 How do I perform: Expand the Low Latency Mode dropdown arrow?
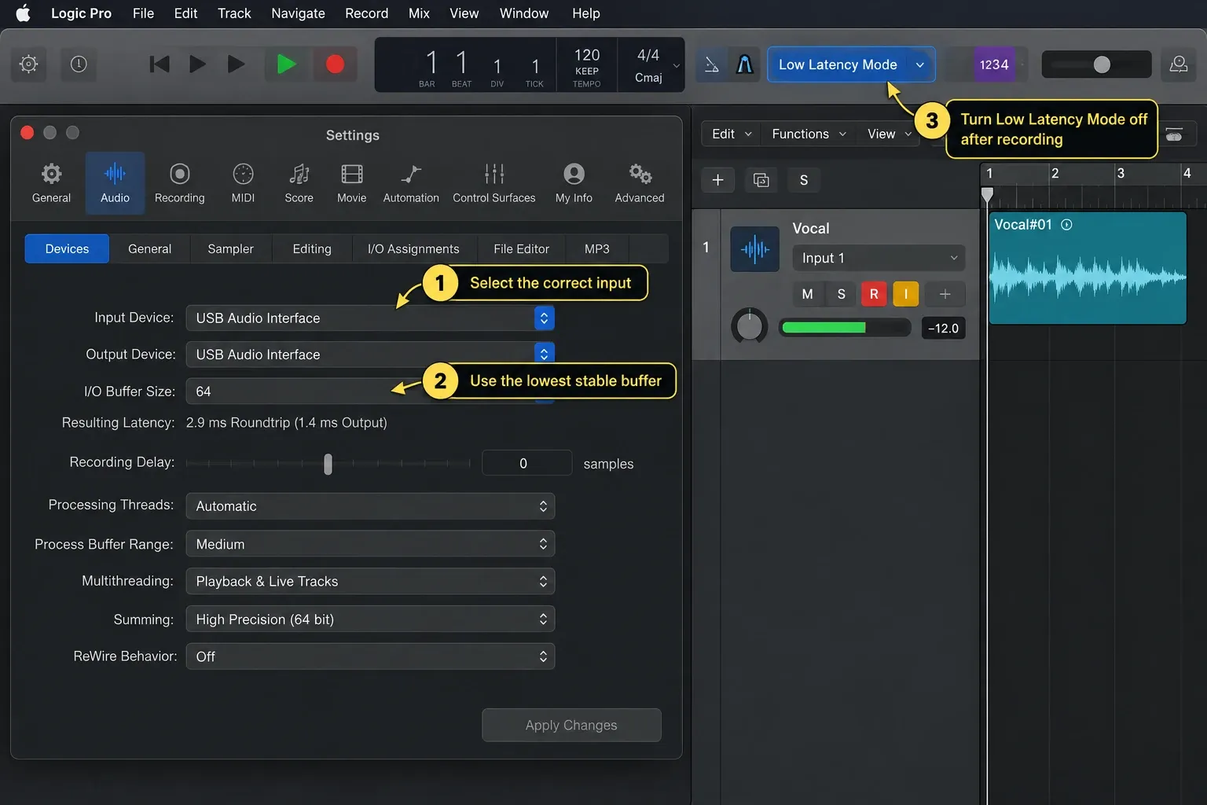[920, 64]
